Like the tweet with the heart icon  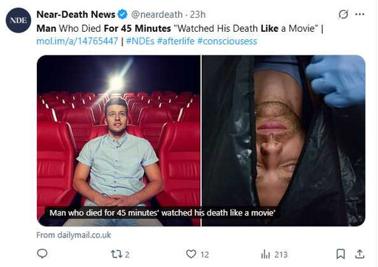click(x=191, y=254)
